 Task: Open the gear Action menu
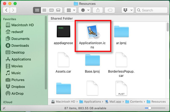(84, 10)
